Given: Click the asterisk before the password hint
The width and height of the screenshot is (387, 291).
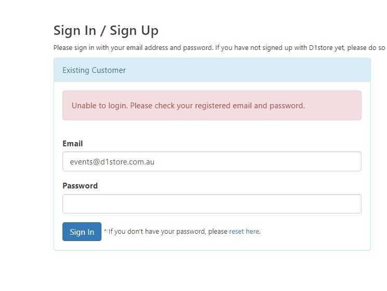Looking at the screenshot, I should (x=106, y=231).
